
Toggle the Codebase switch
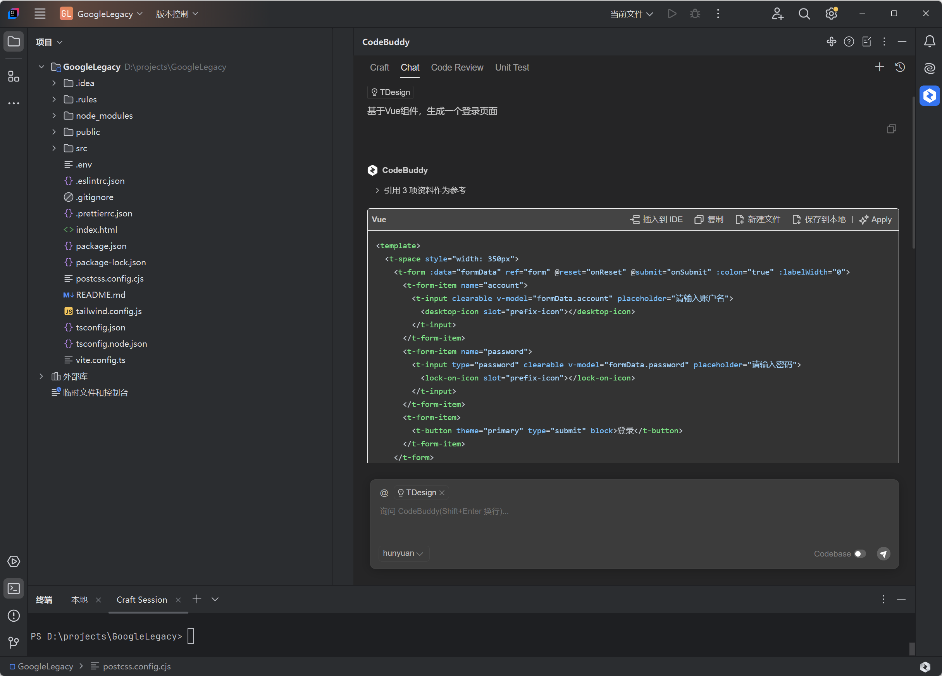click(860, 554)
